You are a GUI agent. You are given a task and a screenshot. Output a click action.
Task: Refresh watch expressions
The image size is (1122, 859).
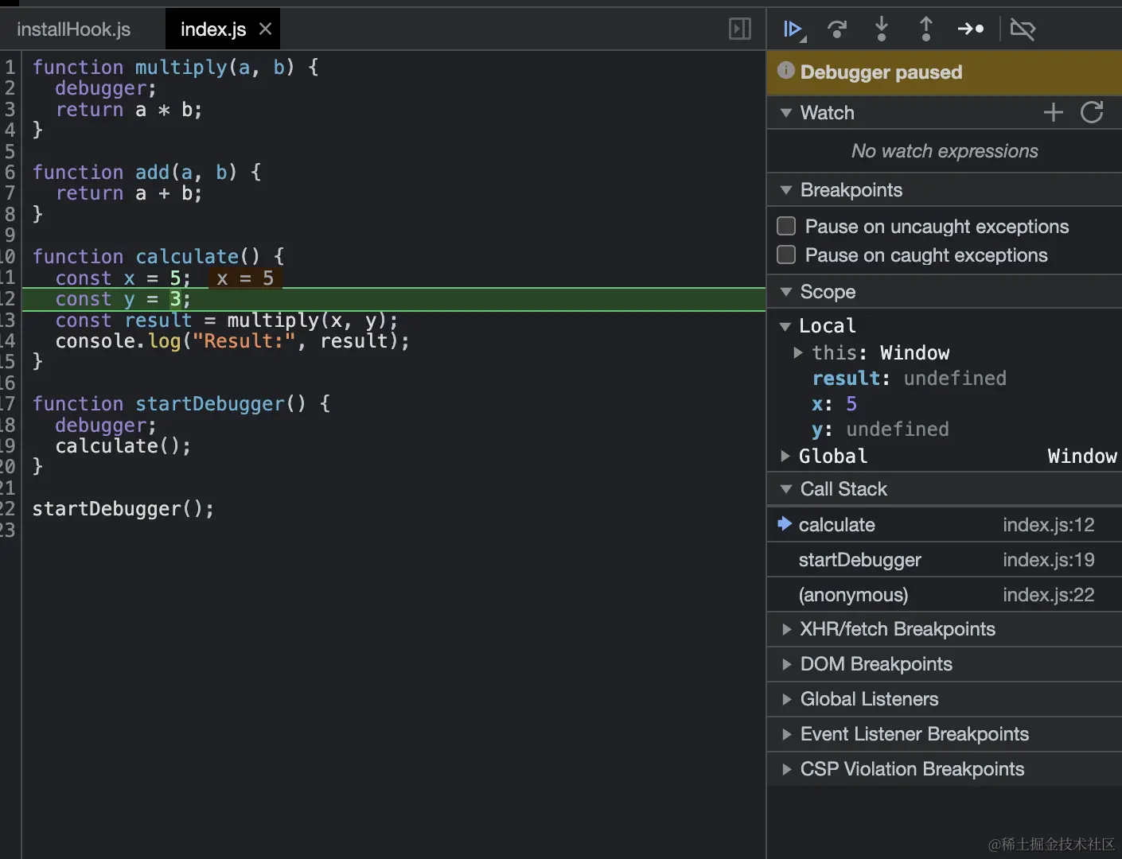click(1093, 113)
